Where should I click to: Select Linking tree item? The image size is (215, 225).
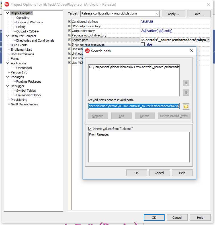pos(21,27)
